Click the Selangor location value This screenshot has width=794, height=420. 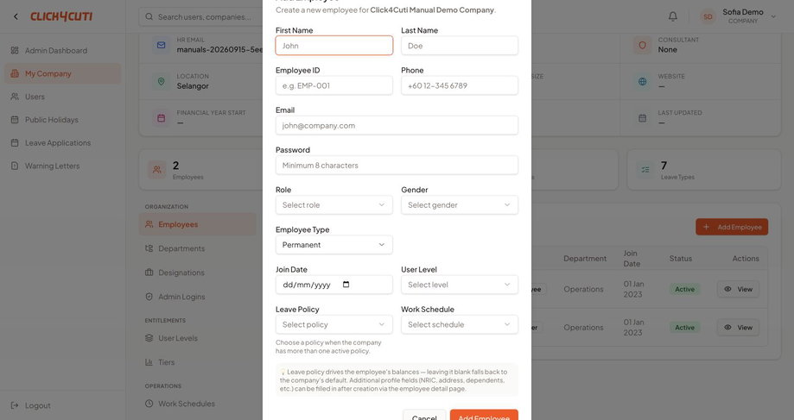[193, 86]
